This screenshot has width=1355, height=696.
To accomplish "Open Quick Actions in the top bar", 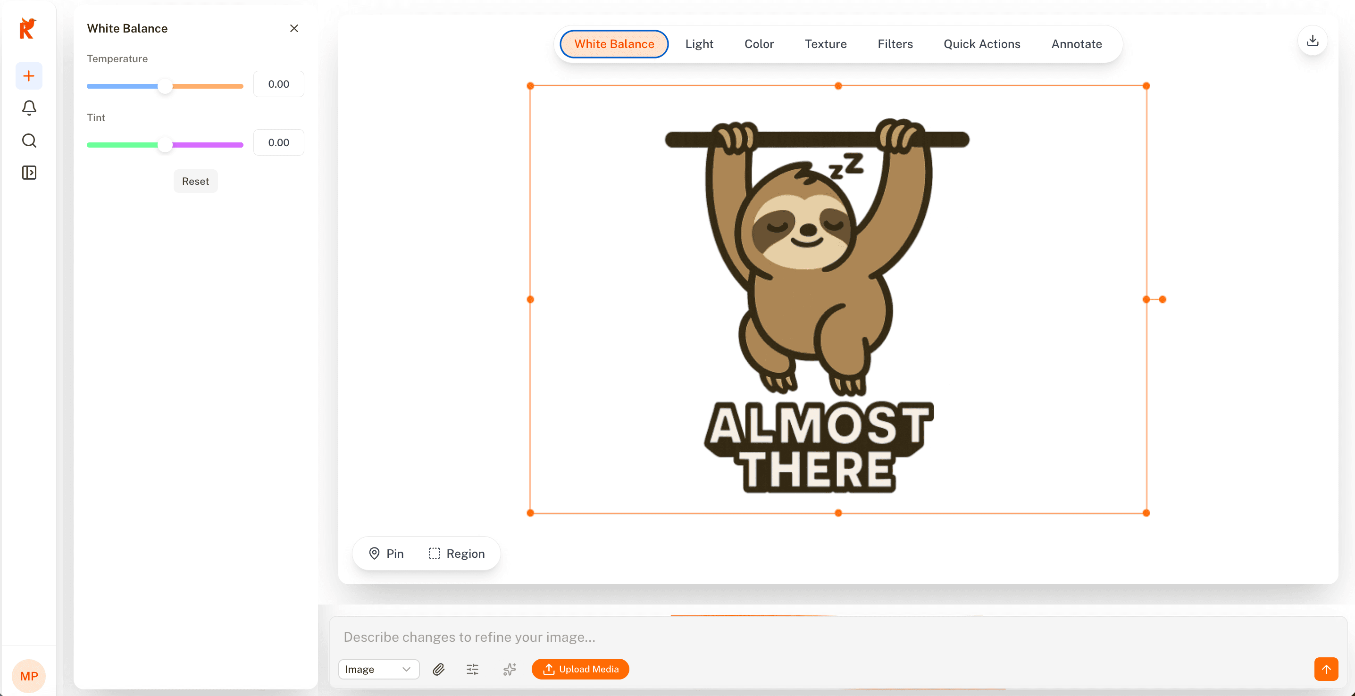I will pos(982,44).
